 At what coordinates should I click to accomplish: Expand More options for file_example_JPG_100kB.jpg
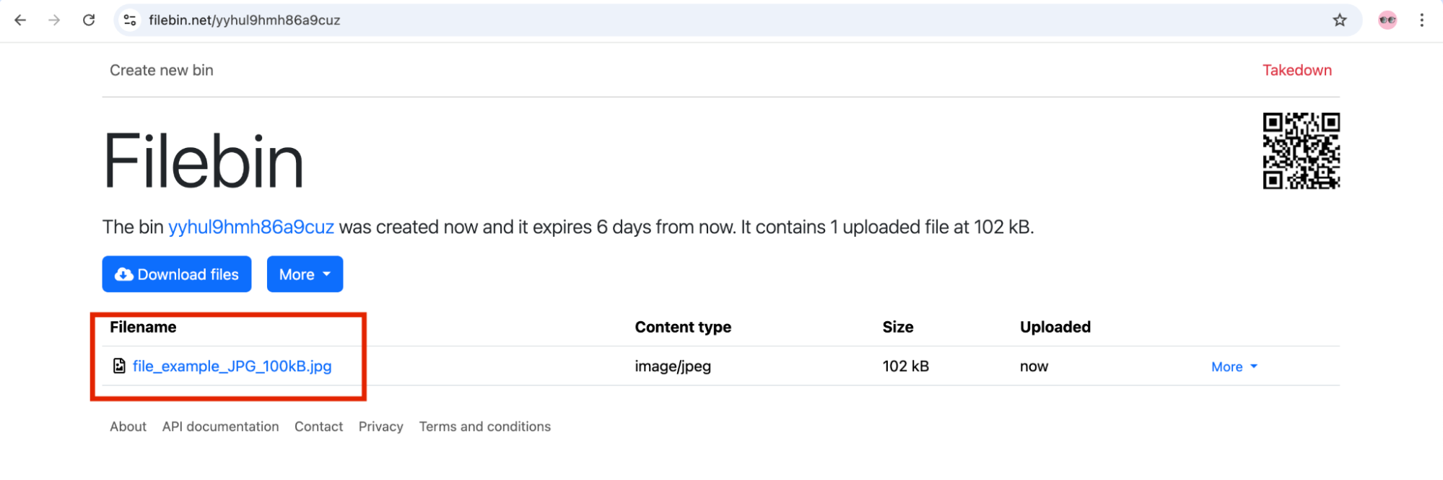[x=1233, y=367]
